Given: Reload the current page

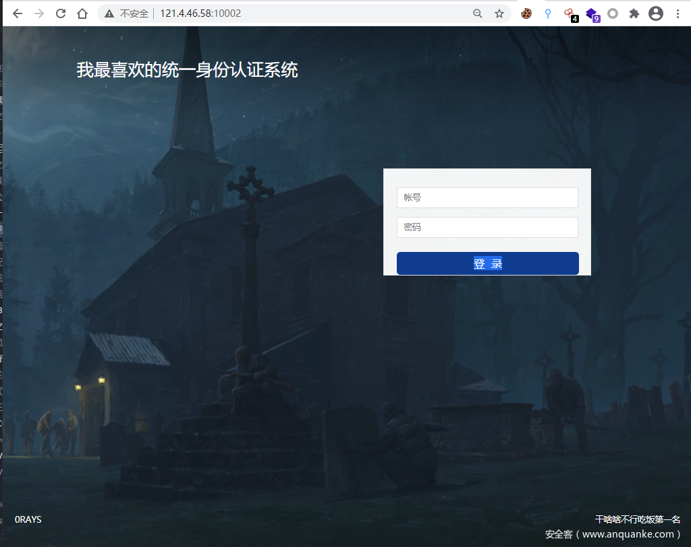Looking at the screenshot, I should pyautogui.click(x=61, y=13).
